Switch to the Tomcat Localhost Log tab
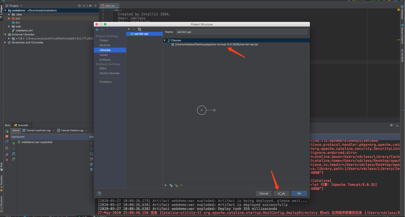The height and width of the screenshot is (217, 405). pyautogui.click(x=38, y=131)
